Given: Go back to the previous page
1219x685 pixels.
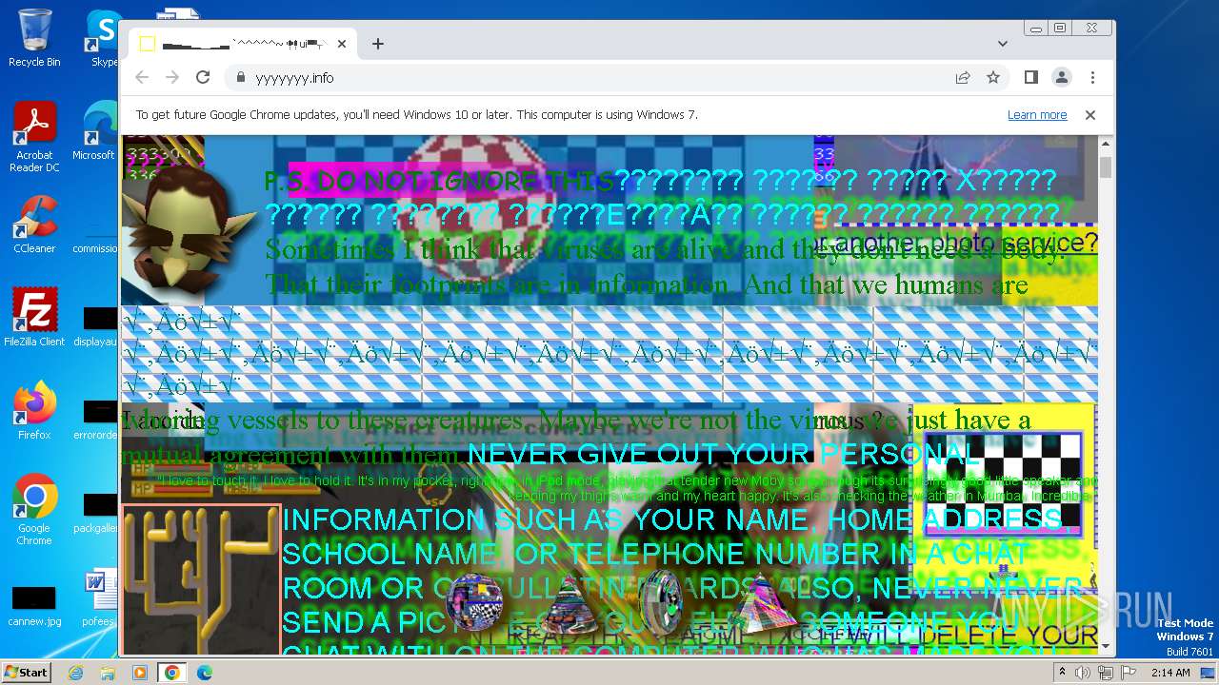Looking at the screenshot, I should click(142, 77).
